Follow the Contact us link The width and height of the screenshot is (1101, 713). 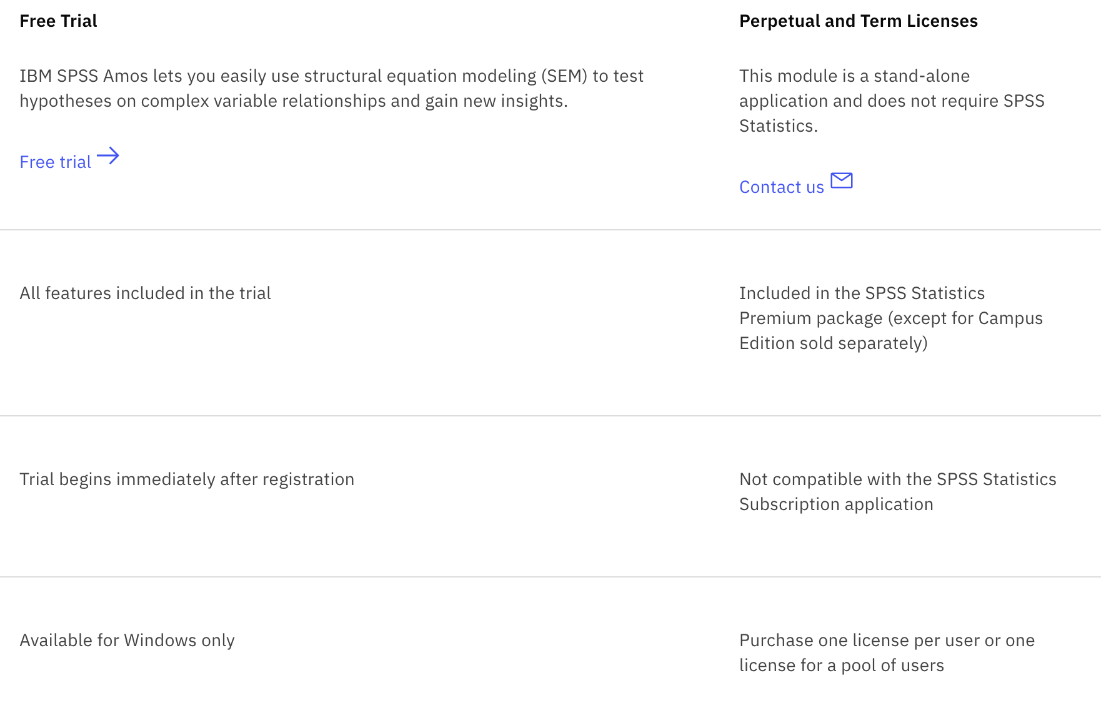781,187
